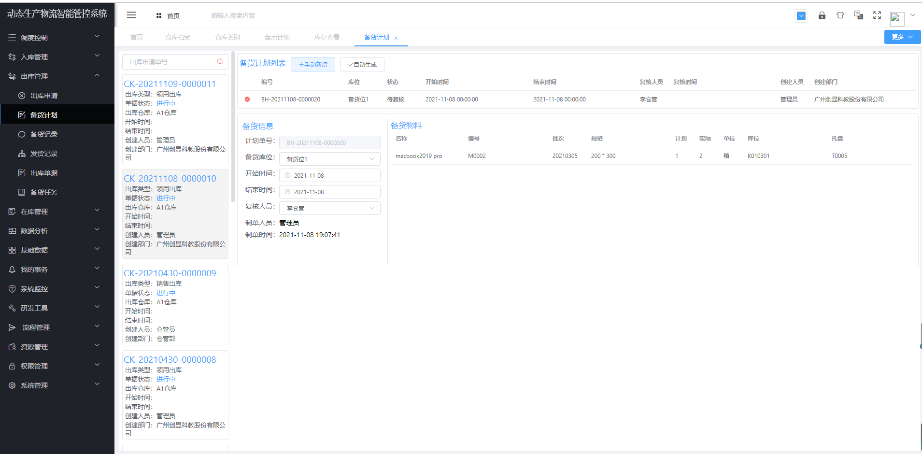Open the home grid icon in header

[159, 15]
